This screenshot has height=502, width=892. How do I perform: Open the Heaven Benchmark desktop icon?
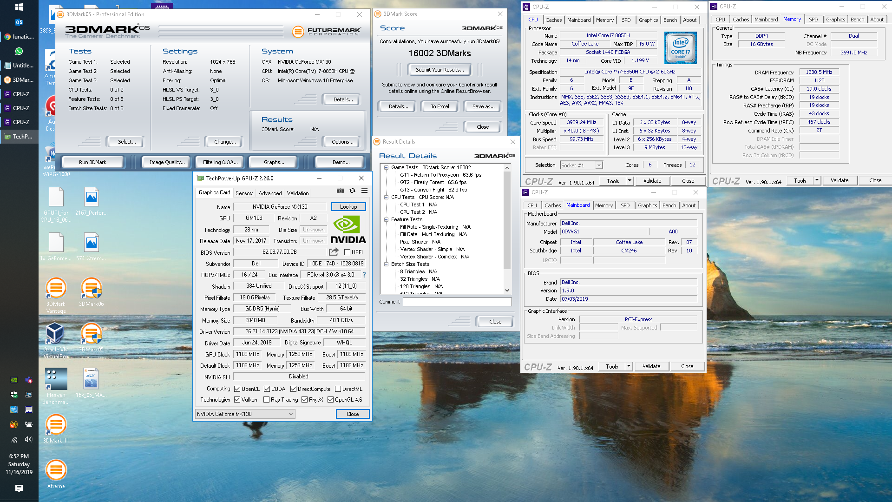point(56,386)
